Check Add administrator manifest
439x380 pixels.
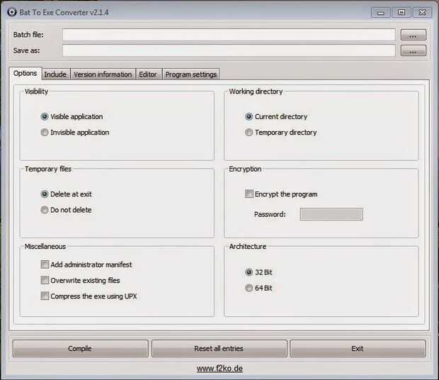pos(86,264)
